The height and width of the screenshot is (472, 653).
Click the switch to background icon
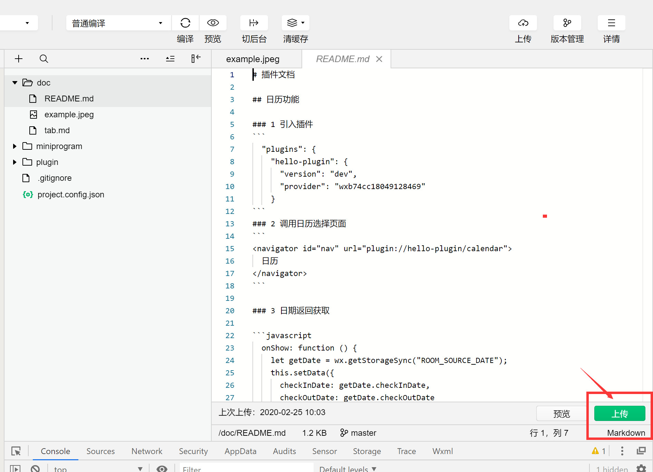pyautogui.click(x=254, y=23)
